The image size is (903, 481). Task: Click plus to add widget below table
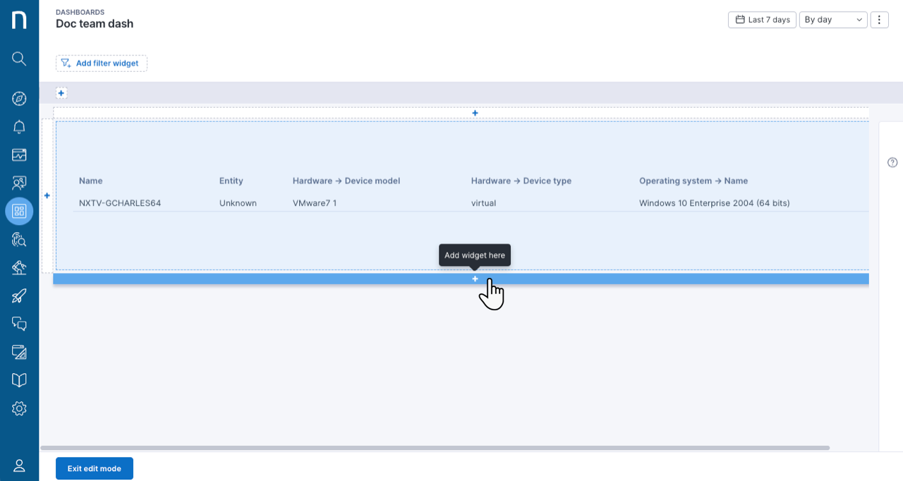tap(475, 279)
